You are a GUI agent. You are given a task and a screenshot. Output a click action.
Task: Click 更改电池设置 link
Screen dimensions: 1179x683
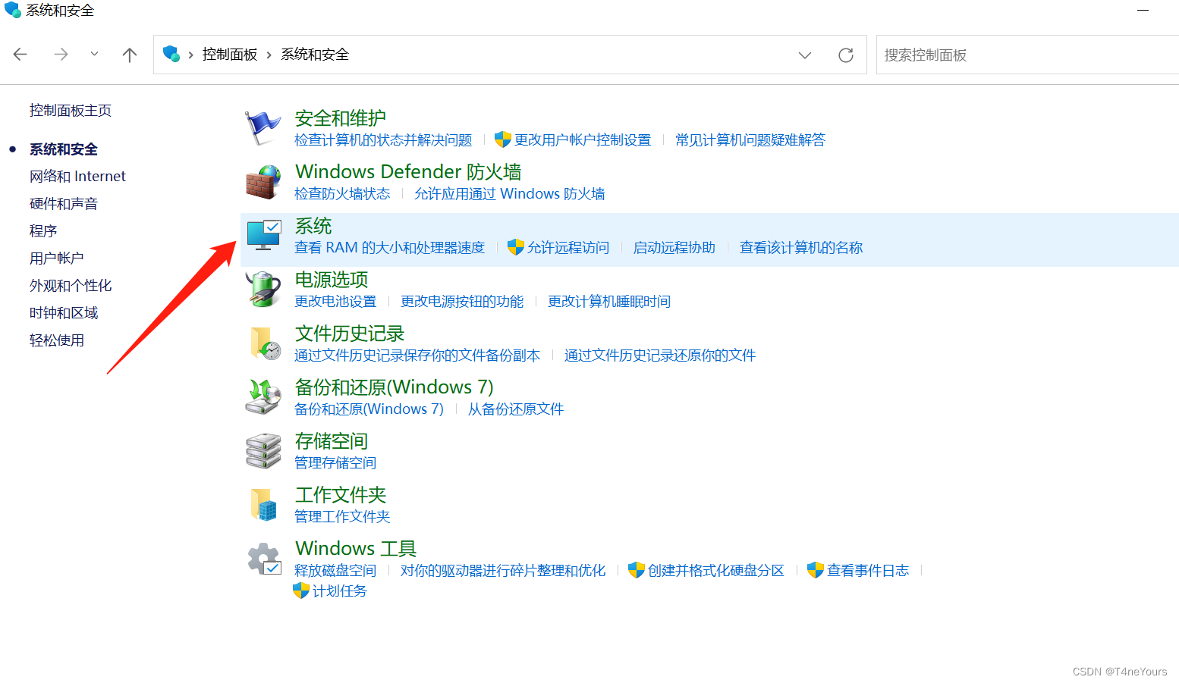pos(335,302)
